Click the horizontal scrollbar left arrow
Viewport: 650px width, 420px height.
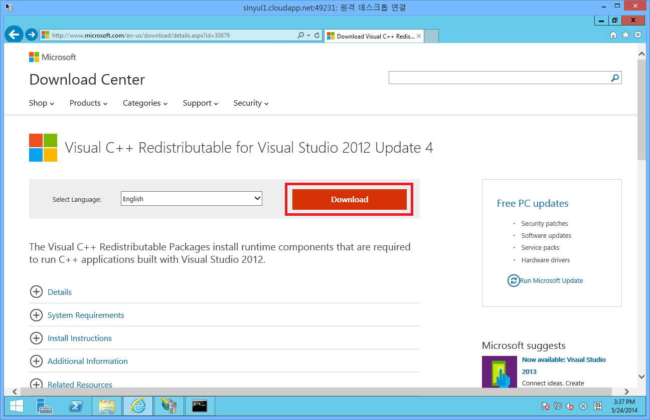tap(15, 391)
